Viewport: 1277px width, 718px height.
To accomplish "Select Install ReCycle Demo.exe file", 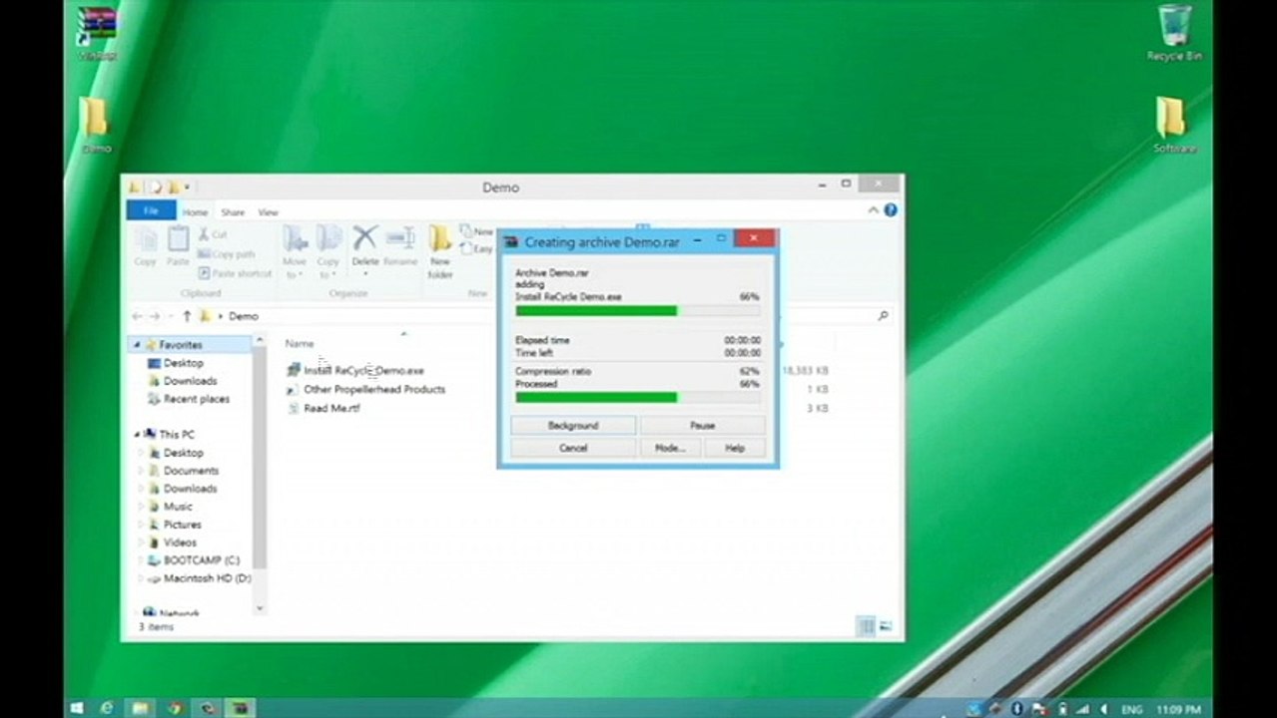I will coord(355,370).
